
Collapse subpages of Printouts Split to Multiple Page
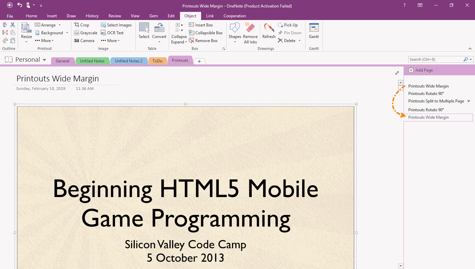(x=469, y=101)
